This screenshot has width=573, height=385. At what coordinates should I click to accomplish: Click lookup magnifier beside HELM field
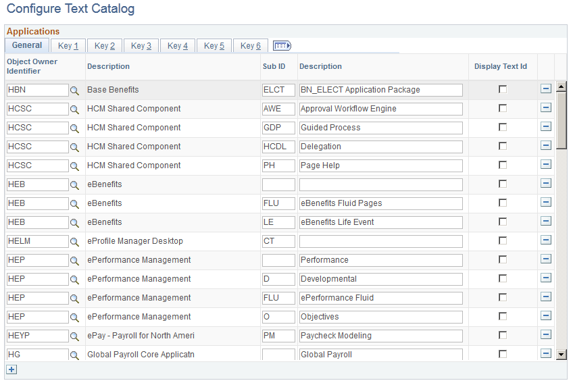(74, 242)
